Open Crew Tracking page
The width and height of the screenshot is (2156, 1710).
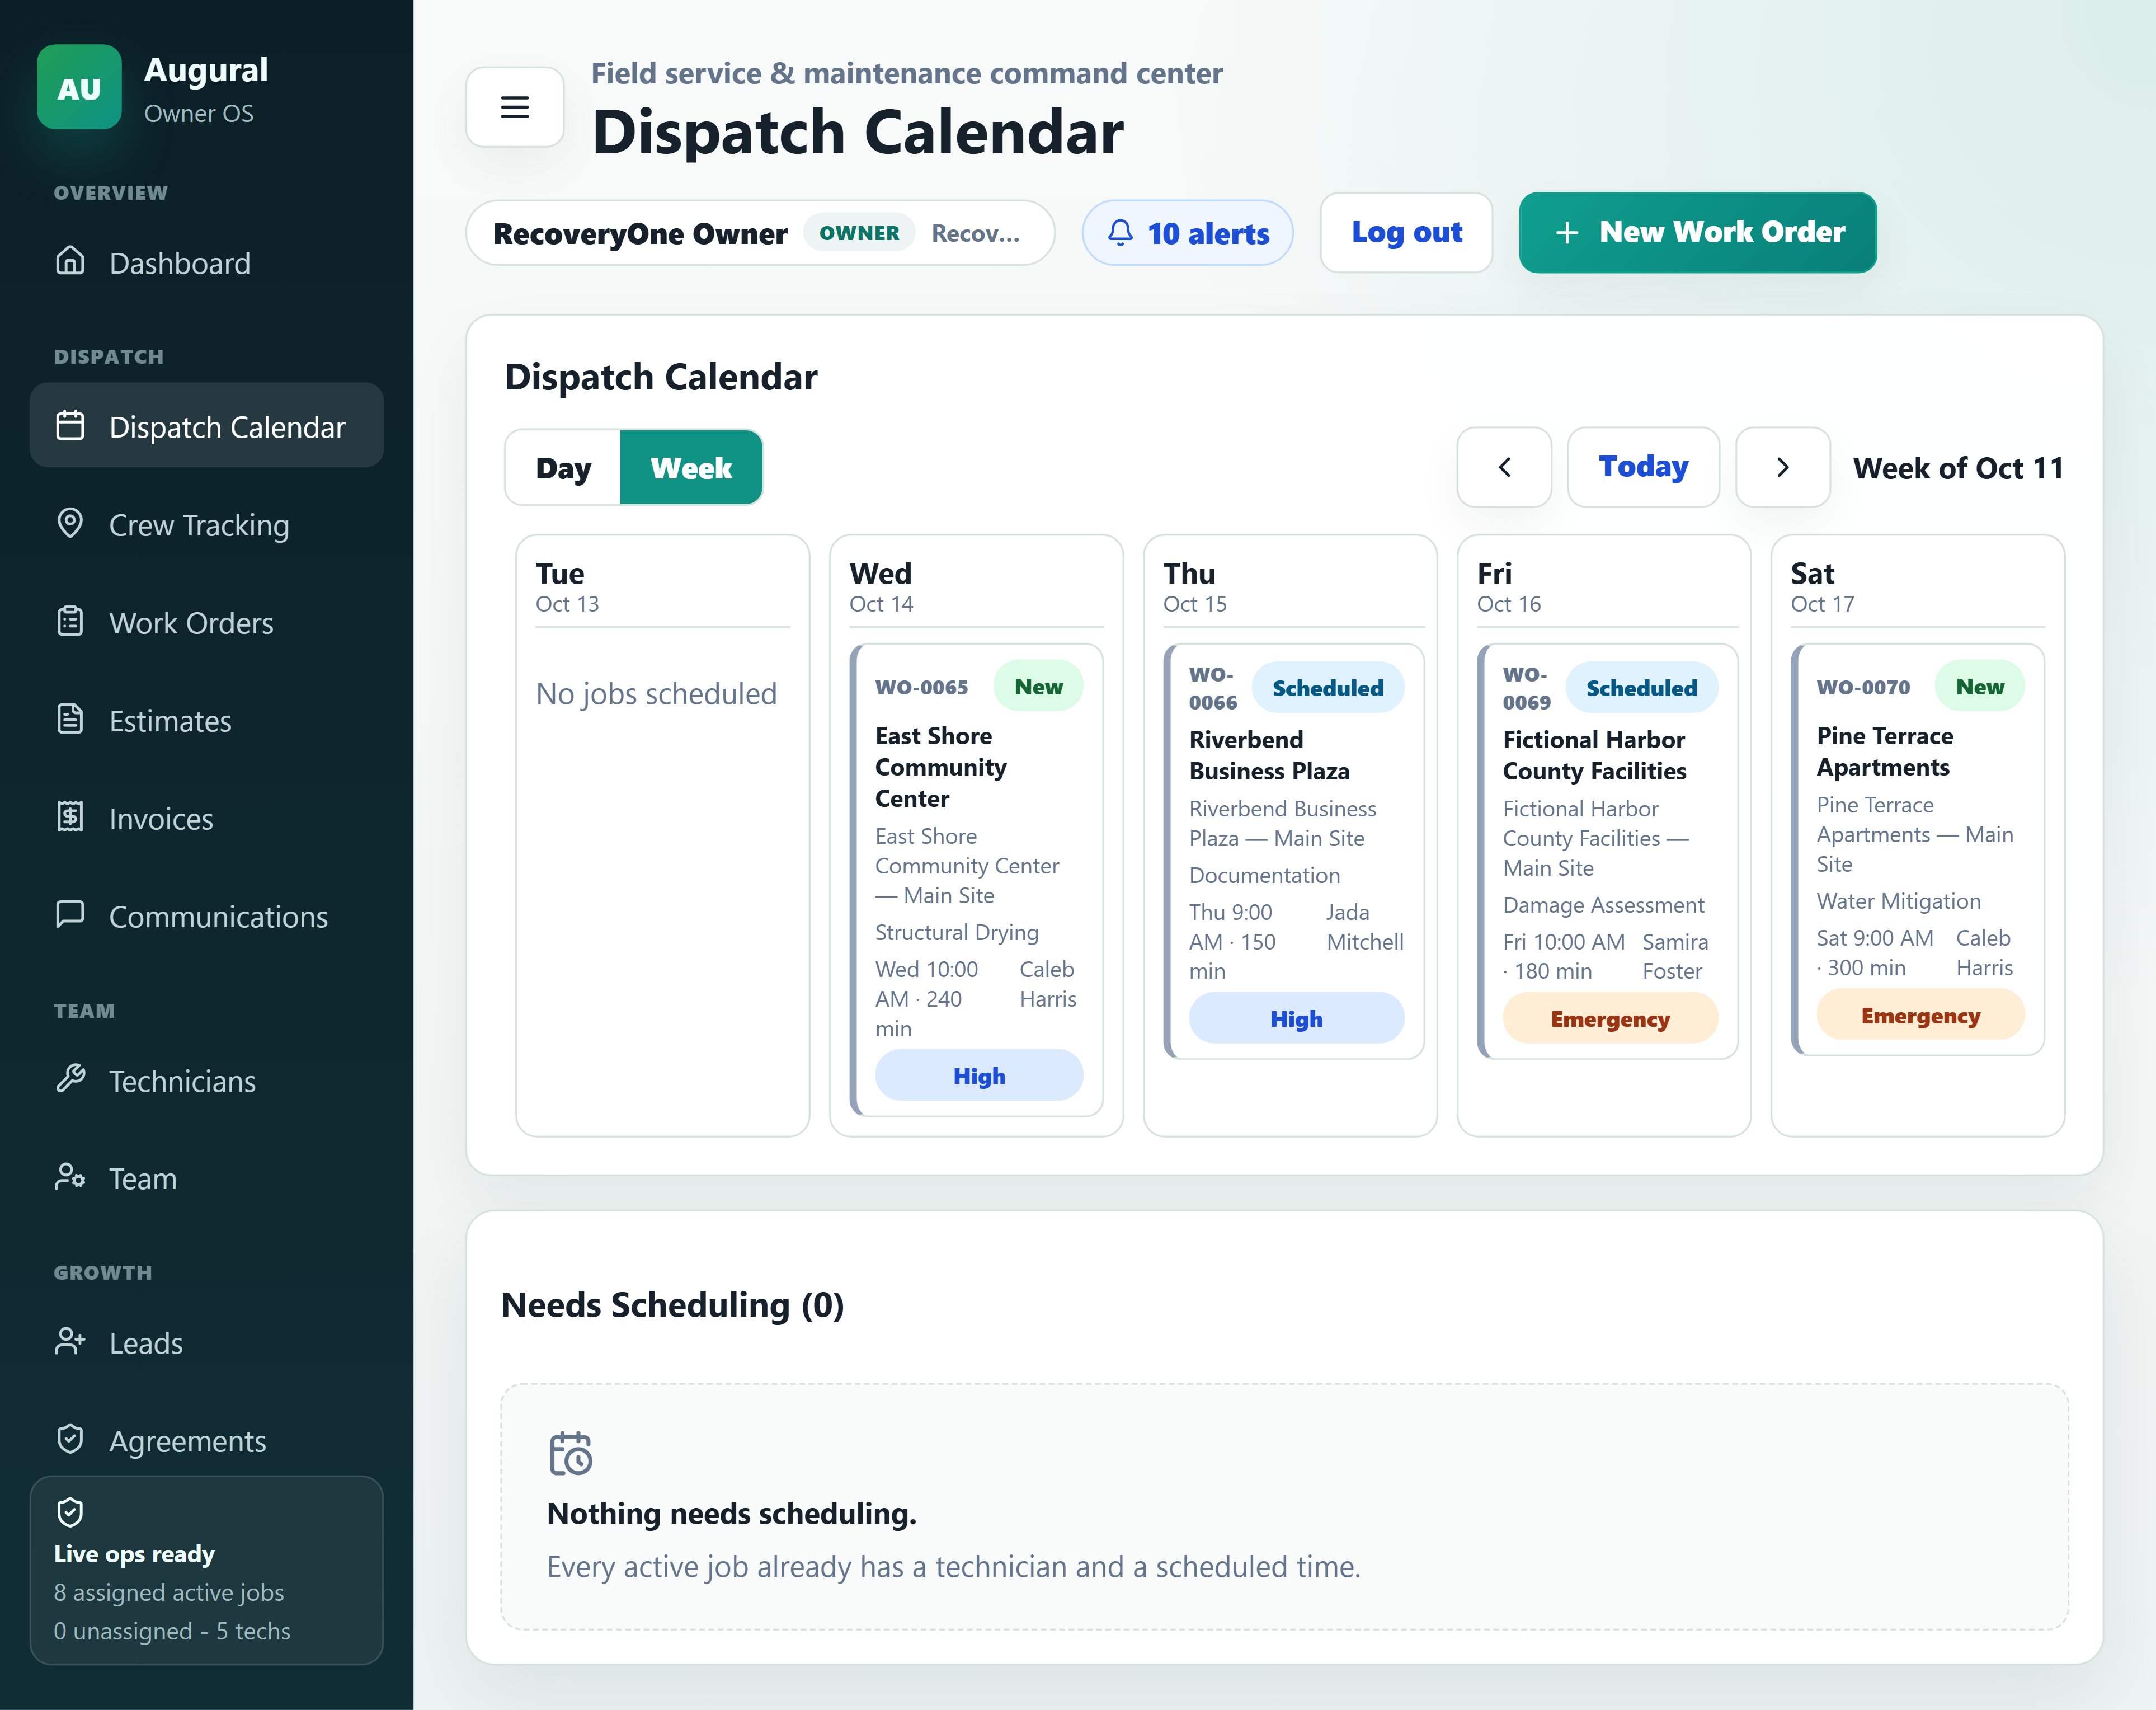(207, 524)
